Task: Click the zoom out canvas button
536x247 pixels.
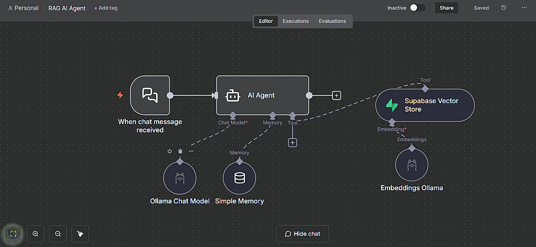Action: click(58, 234)
